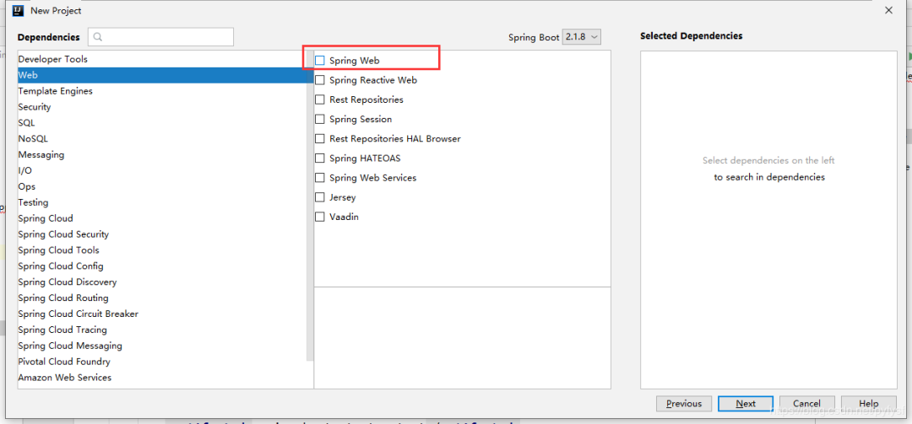This screenshot has height=424, width=912.
Task: Open Spring Cloud Config category
Action: (x=166, y=266)
